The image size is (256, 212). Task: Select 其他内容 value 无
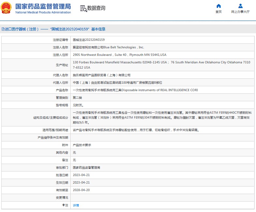click(74, 153)
